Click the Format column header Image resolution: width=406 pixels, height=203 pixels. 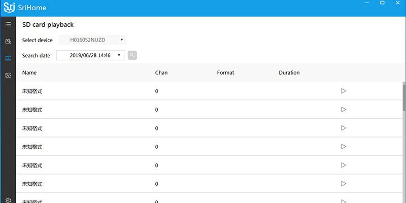225,73
